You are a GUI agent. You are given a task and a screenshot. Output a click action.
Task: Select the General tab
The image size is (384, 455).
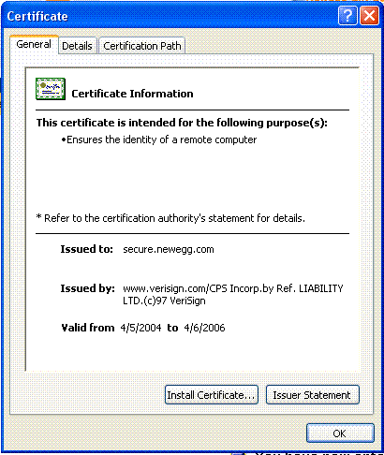[34, 44]
